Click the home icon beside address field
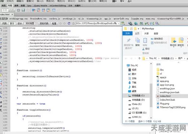The height and width of the screenshot is (134, 188). 73,23
